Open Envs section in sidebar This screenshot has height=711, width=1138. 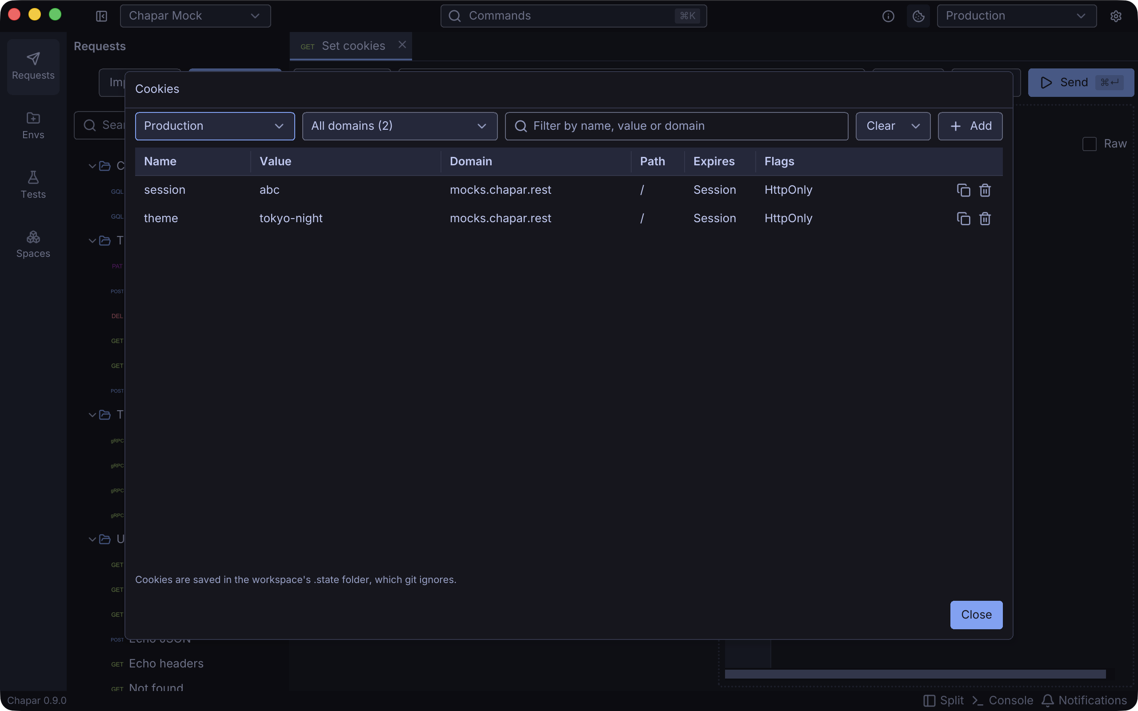33,126
